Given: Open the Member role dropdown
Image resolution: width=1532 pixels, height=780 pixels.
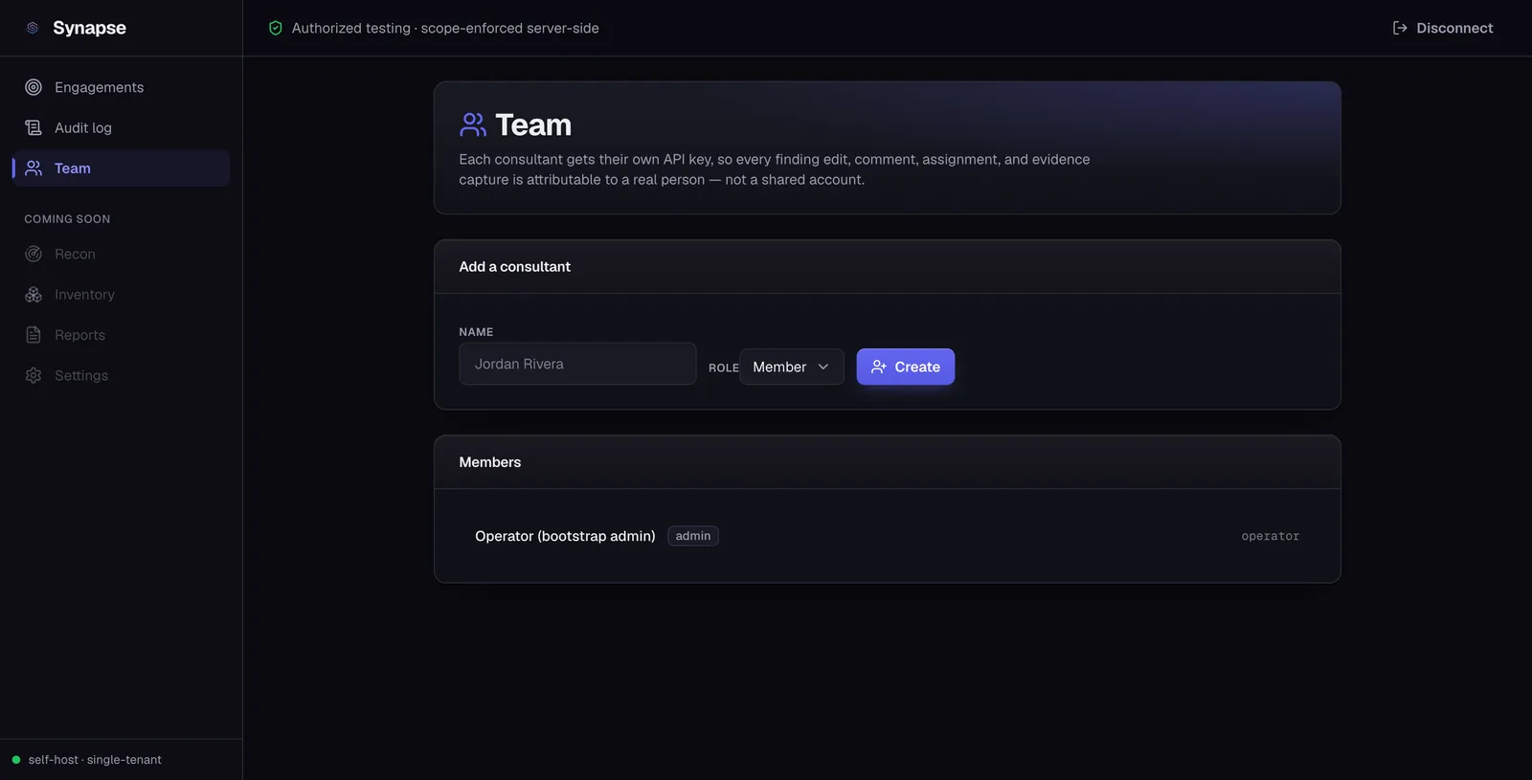Looking at the screenshot, I should (791, 367).
